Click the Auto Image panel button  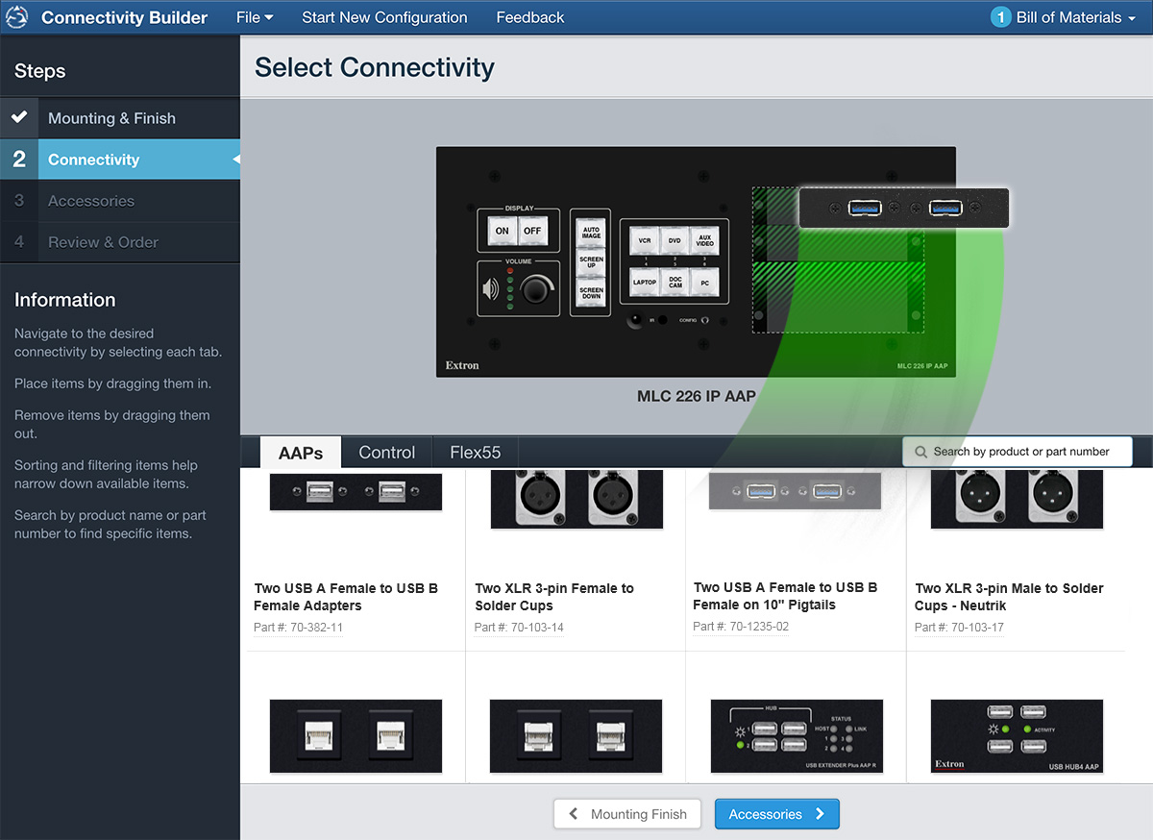[591, 233]
